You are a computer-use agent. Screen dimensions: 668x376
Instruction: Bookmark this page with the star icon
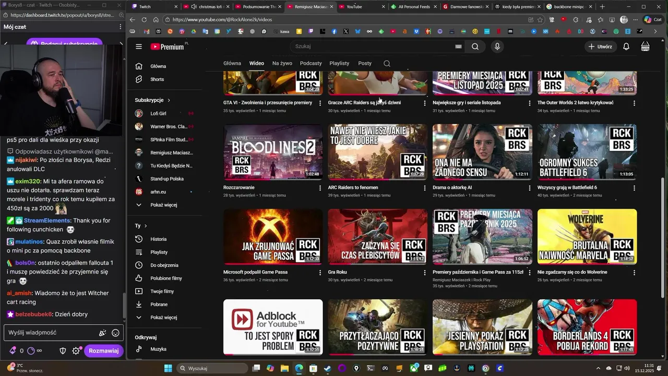pos(540,19)
